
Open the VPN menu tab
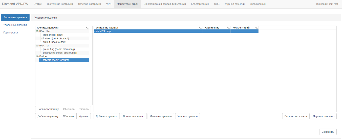tap(109, 4)
